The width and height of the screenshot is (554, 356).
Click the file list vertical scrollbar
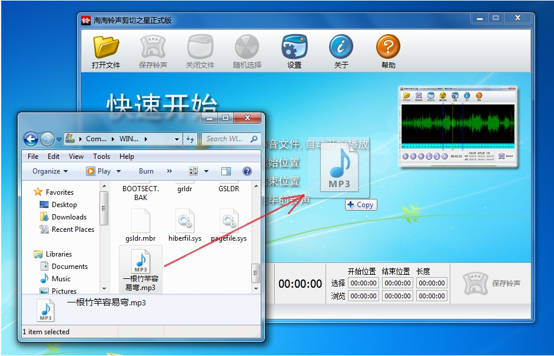[x=256, y=235]
